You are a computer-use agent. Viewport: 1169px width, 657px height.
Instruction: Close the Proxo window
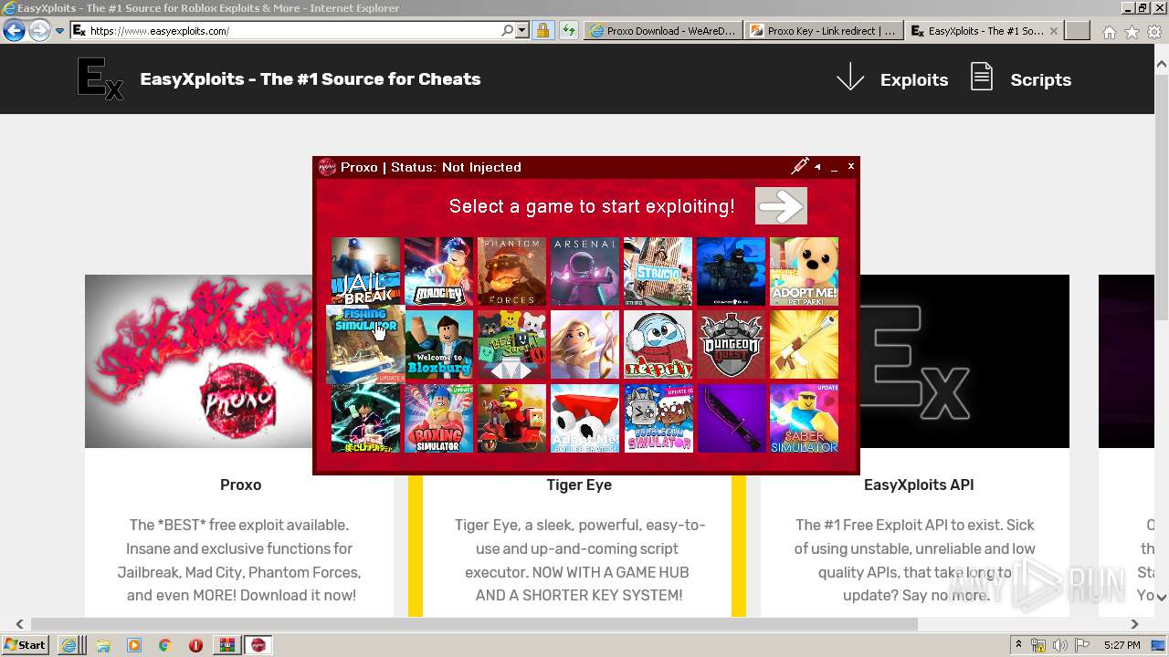click(851, 166)
